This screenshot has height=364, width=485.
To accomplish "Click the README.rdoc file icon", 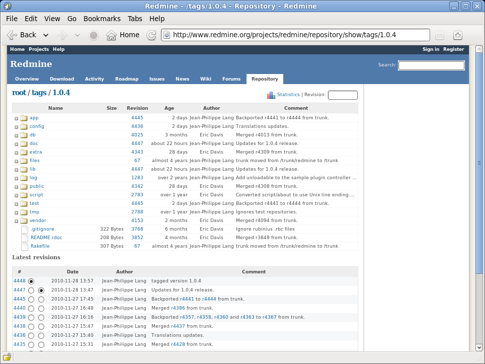I will pyautogui.click(x=25, y=238).
